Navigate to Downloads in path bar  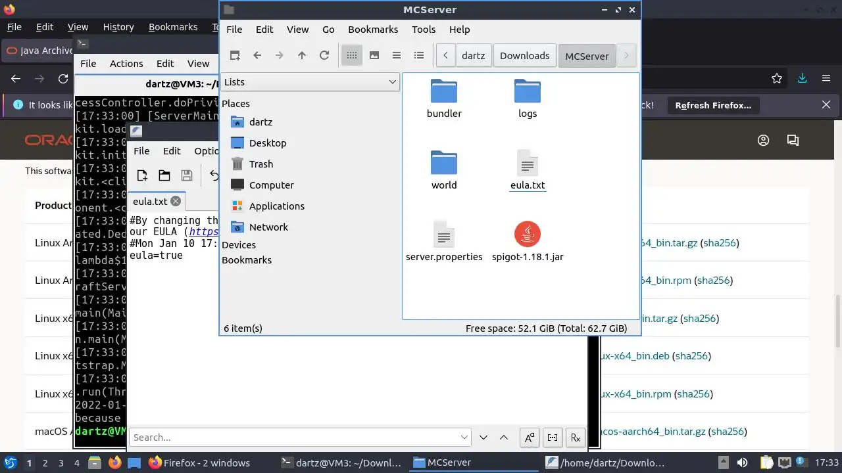click(x=524, y=55)
